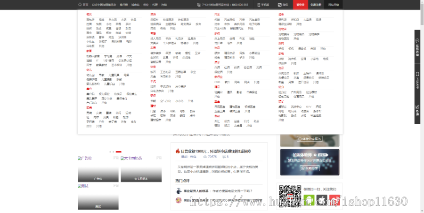This screenshot has width=424, height=213.
Task: Click the phone hotline icon in top bar
Action: coord(199,5)
